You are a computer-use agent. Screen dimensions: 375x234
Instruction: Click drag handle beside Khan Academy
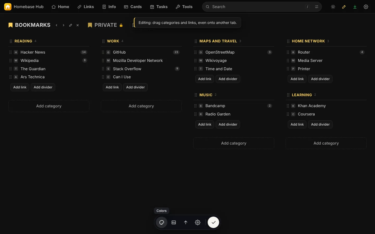click(288, 106)
